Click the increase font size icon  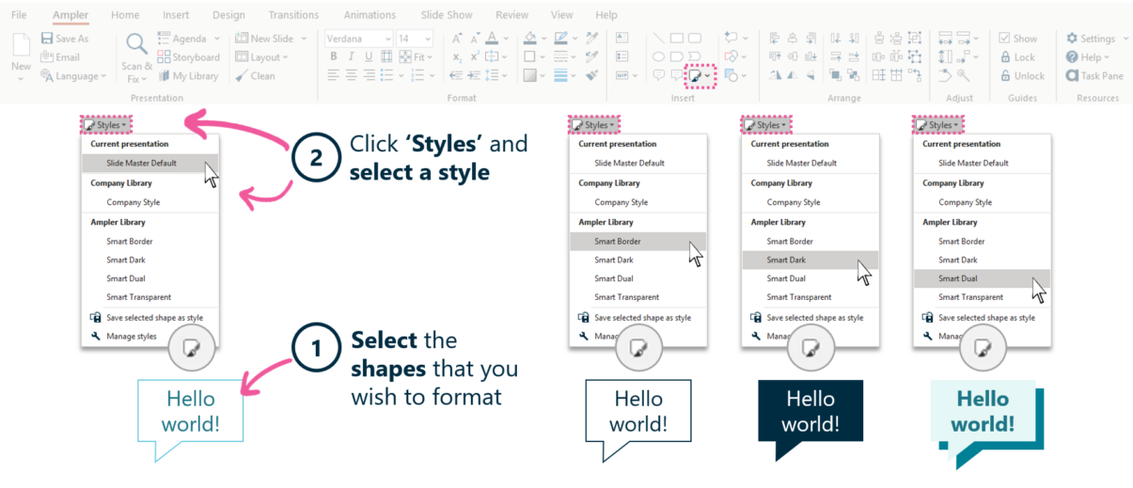457,39
